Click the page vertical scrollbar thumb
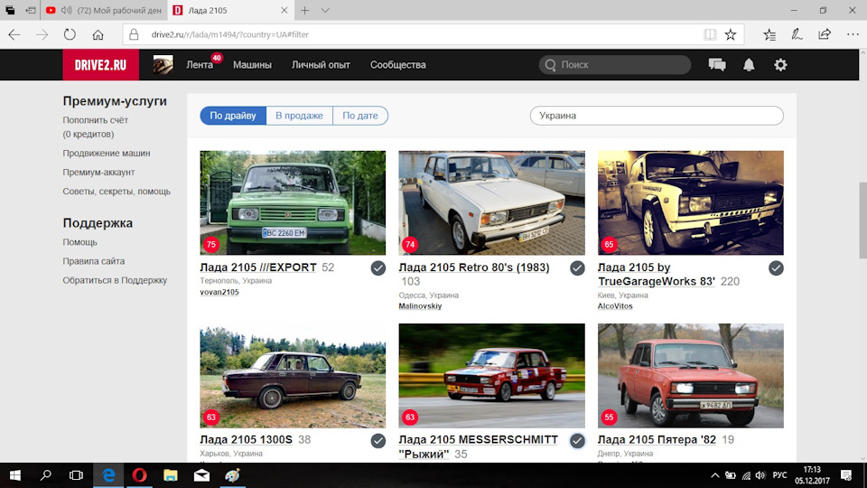 [x=862, y=220]
